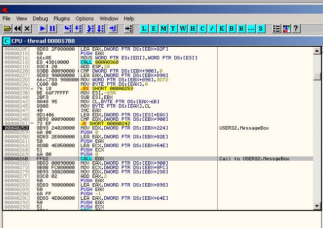Open the Memory map with M button

[x=164, y=29]
